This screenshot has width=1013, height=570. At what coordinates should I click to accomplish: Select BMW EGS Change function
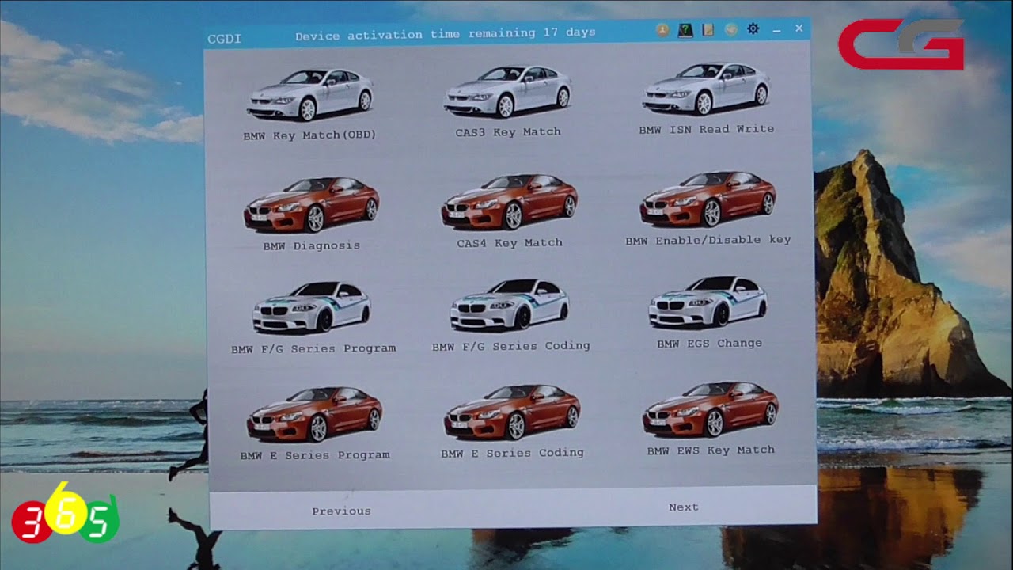coord(709,313)
